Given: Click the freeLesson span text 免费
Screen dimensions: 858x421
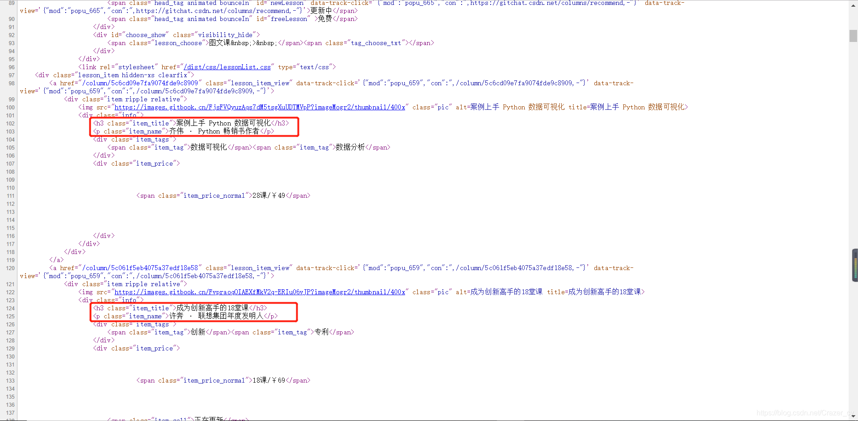Looking at the screenshot, I should pyautogui.click(x=325, y=19).
